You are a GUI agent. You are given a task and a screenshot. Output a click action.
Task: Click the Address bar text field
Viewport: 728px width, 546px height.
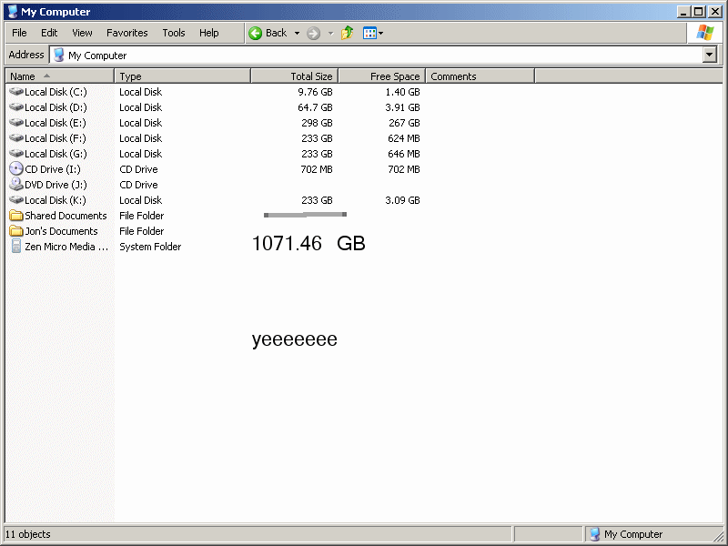click(x=364, y=55)
